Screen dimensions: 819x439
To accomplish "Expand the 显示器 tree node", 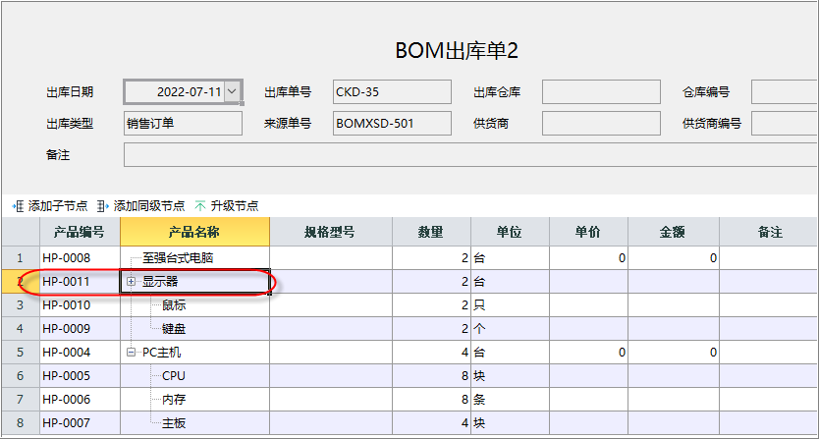I will pos(131,282).
